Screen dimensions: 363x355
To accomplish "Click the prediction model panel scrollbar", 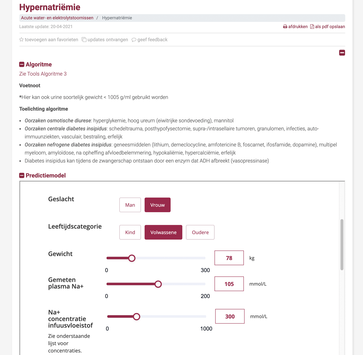I will 342,244.
